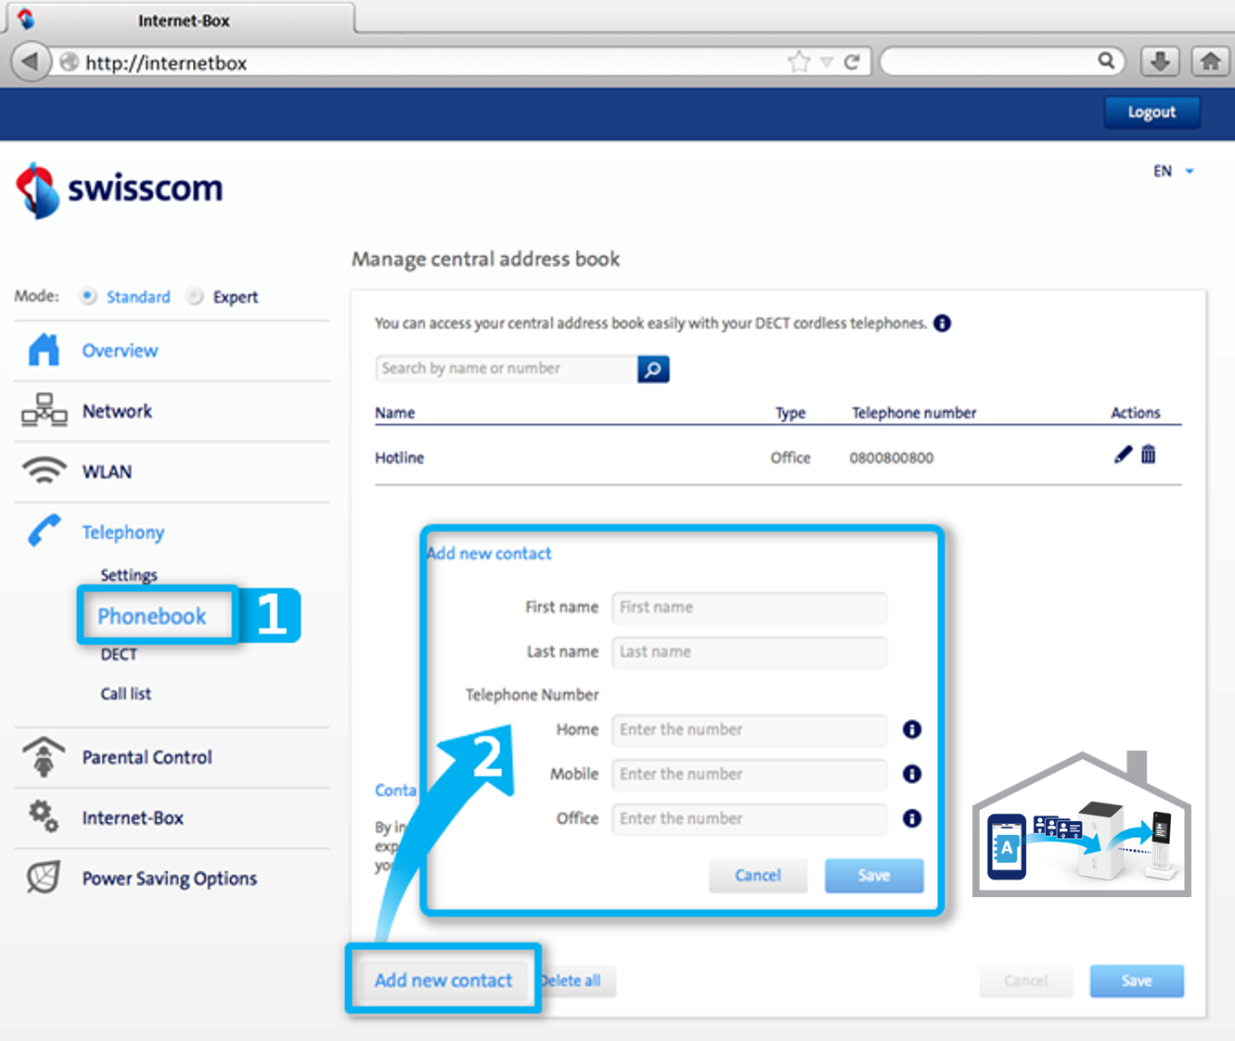Click the magnifier in browser search box

click(1106, 60)
